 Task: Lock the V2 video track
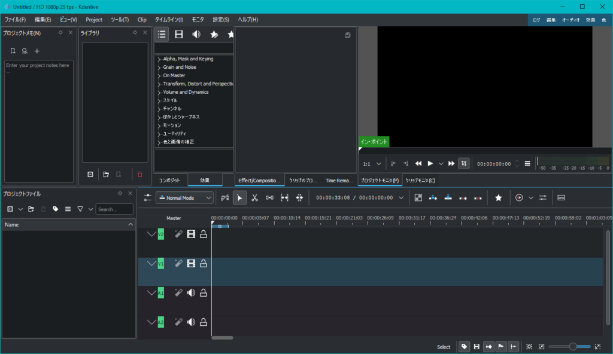[204, 234]
